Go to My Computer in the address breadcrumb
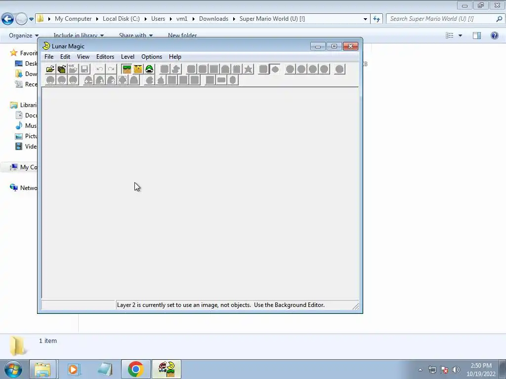 click(x=73, y=19)
